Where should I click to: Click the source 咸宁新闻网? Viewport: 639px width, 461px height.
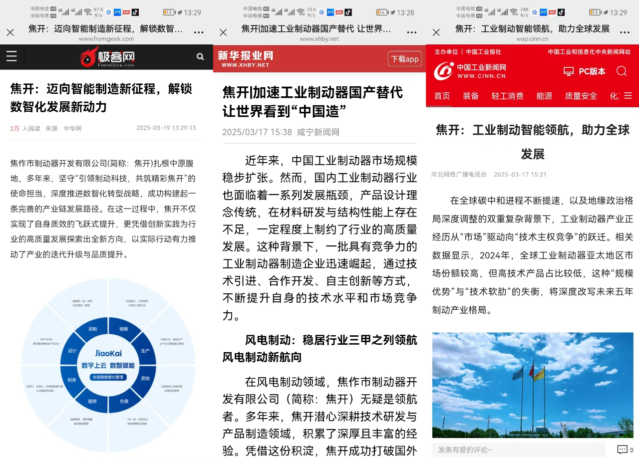click(x=318, y=132)
